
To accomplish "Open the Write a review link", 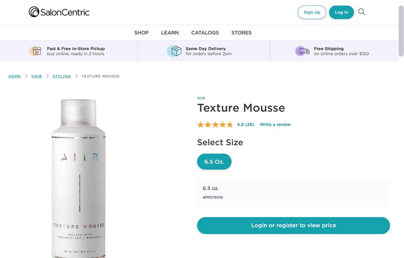I will pyautogui.click(x=275, y=125).
